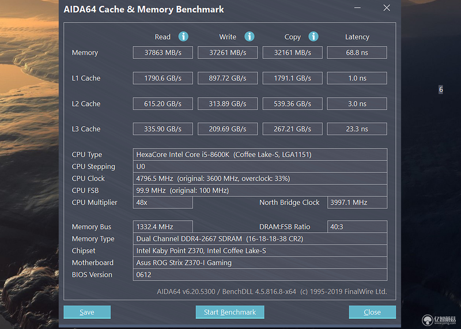Click the Close button at bottom
Viewport: 461px width, 329px height.
[372, 312]
